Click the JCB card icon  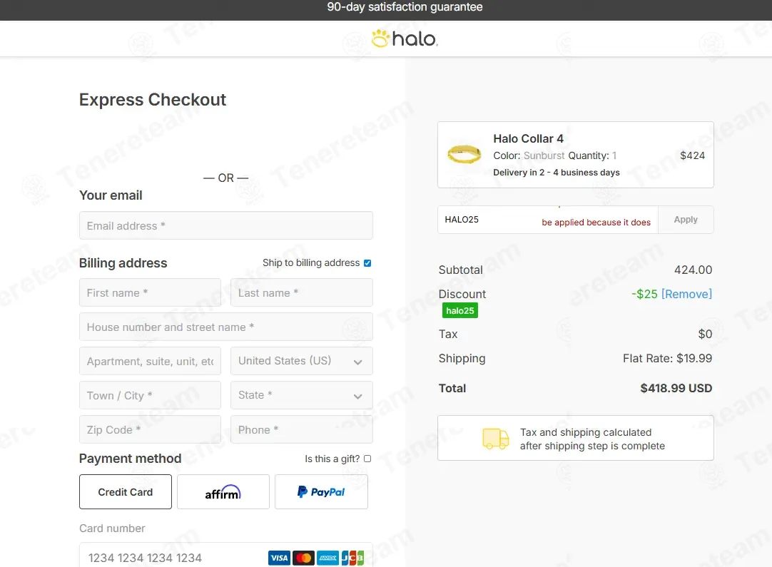pyautogui.click(x=352, y=558)
